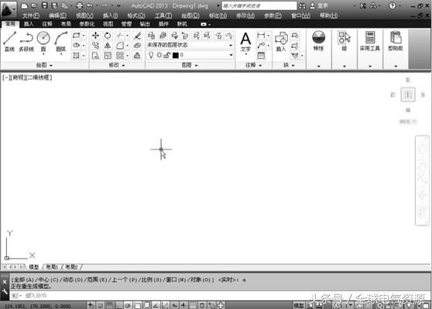Toggle Object Snap in status bar
Image resolution: width=432 pixels, height=309 pixels.
point(137,305)
